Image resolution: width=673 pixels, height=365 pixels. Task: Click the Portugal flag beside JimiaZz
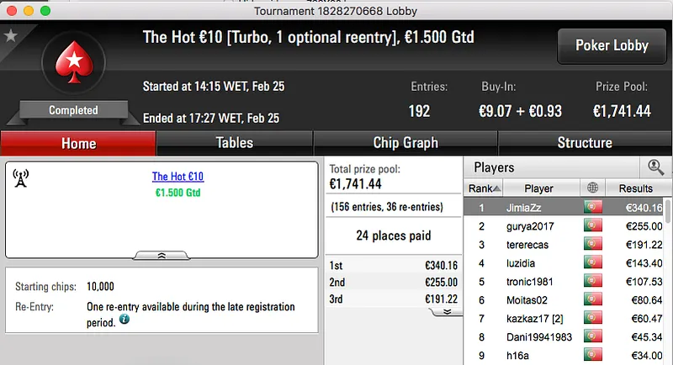[x=593, y=207]
